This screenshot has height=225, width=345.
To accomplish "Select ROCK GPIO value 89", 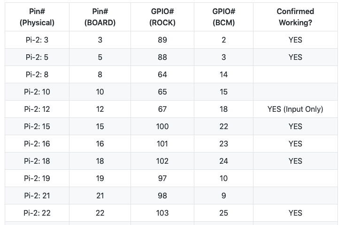I will click(162, 40).
